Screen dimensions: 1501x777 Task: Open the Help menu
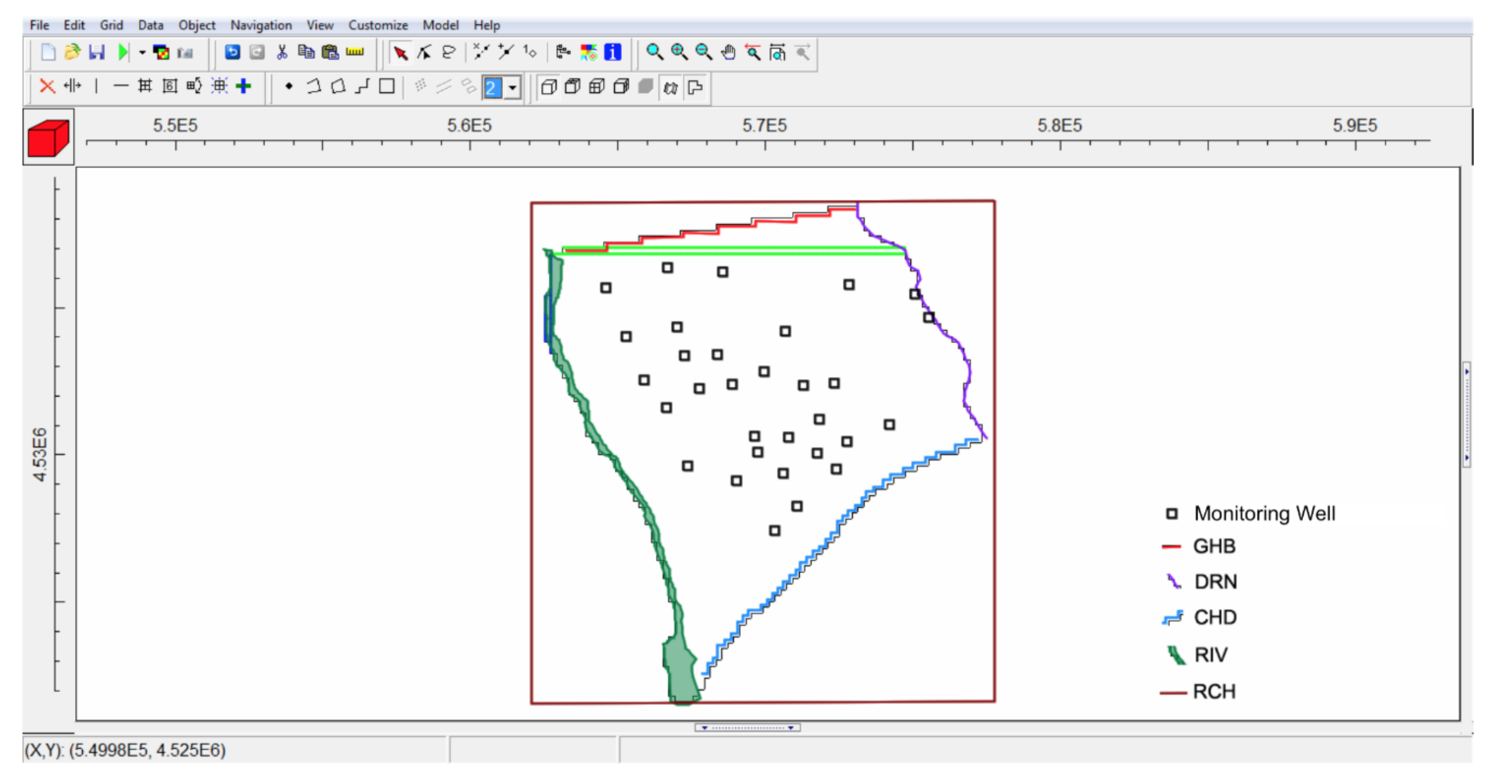click(486, 25)
